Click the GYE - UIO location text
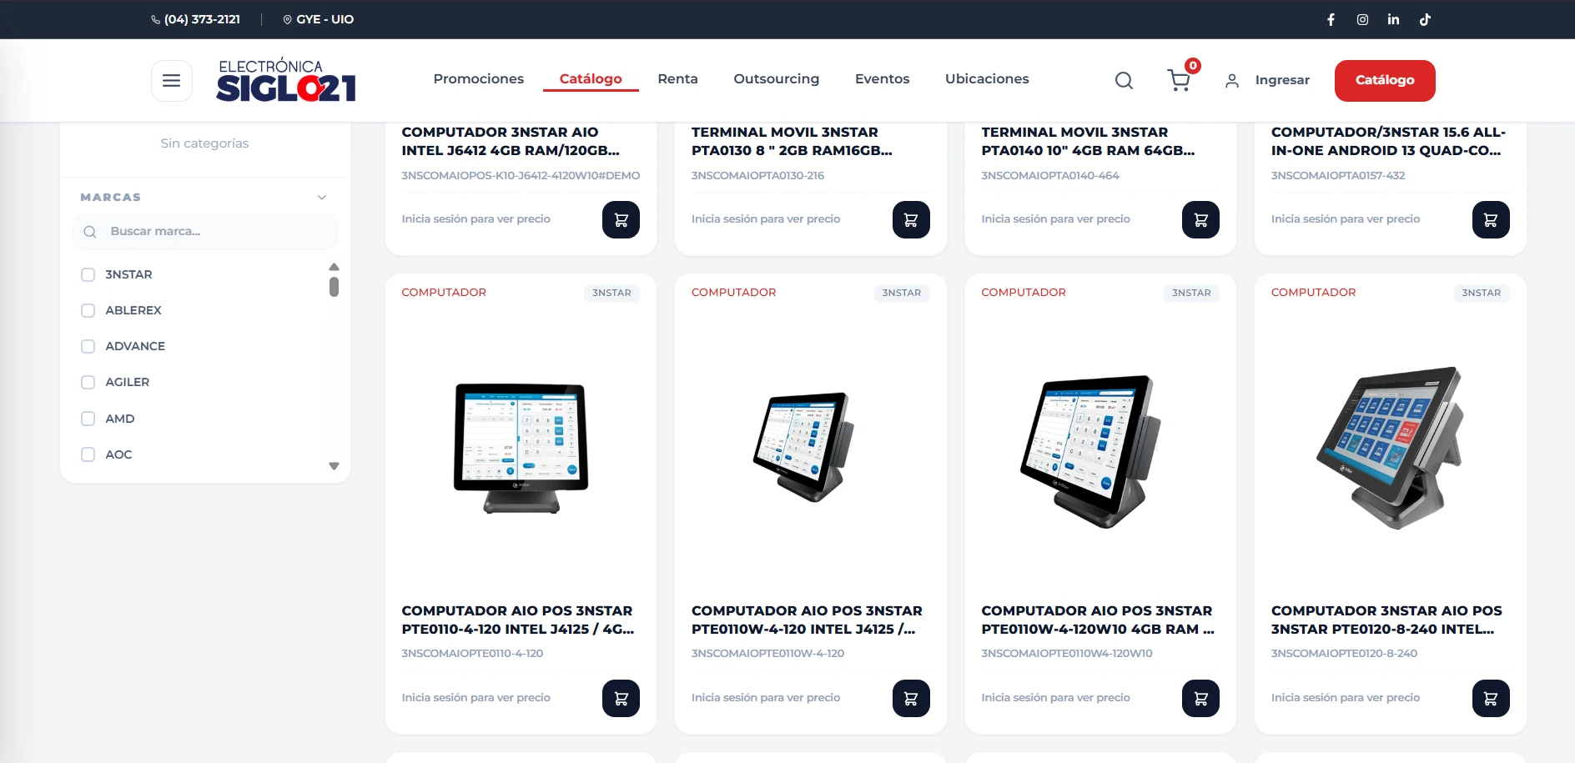The height and width of the screenshot is (763, 1575). (325, 19)
